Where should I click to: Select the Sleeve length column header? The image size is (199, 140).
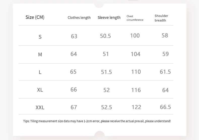tap(109, 18)
